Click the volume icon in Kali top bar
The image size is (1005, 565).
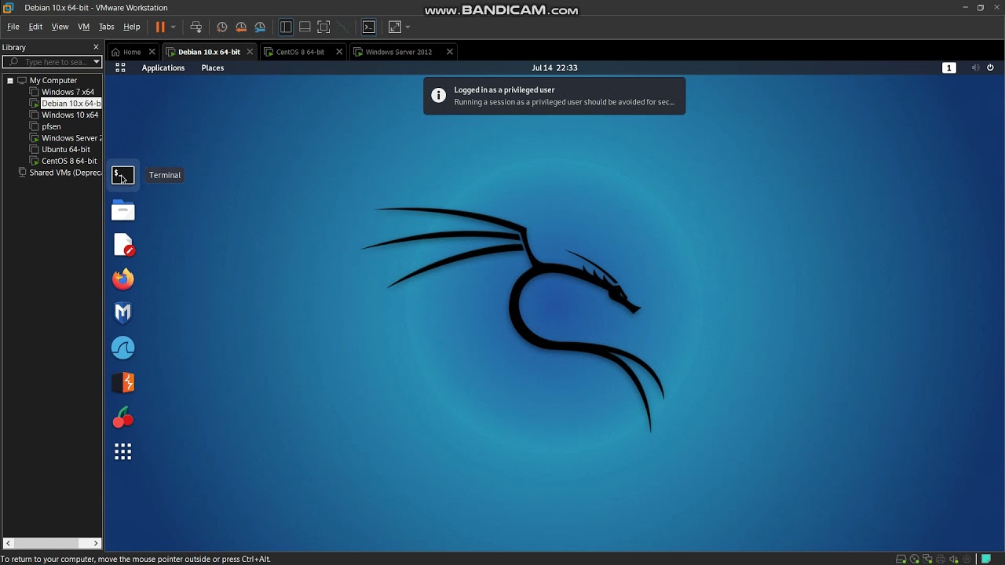click(x=975, y=67)
